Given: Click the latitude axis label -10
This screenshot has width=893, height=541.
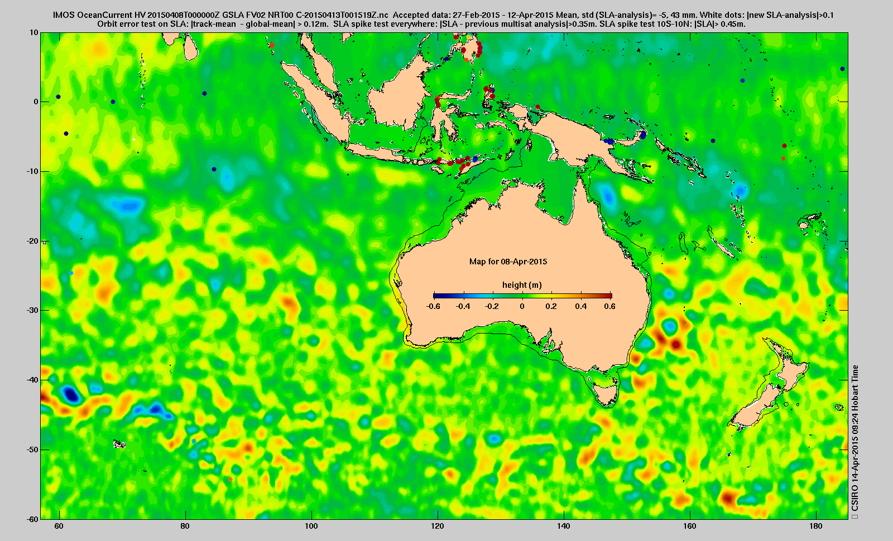Looking at the screenshot, I should [x=32, y=171].
